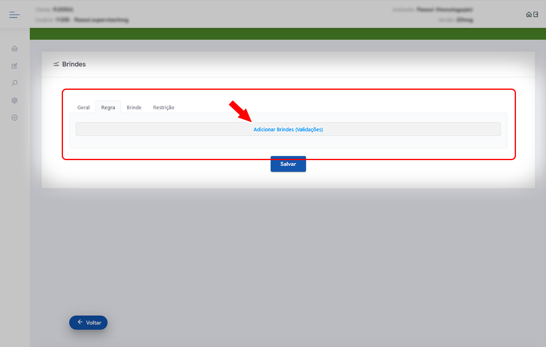The width and height of the screenshot is (546, 347).
Task: Click Adicionar Brindes (Validações)
Action: (x=288, y=129)
